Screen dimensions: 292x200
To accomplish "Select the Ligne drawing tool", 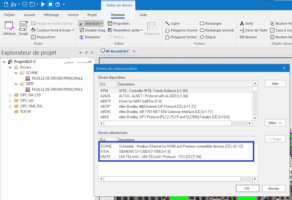I will [172, 23].
